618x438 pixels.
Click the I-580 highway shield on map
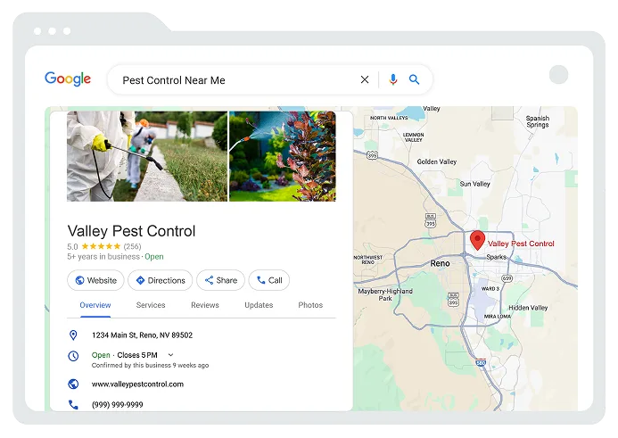coord(481,362)
